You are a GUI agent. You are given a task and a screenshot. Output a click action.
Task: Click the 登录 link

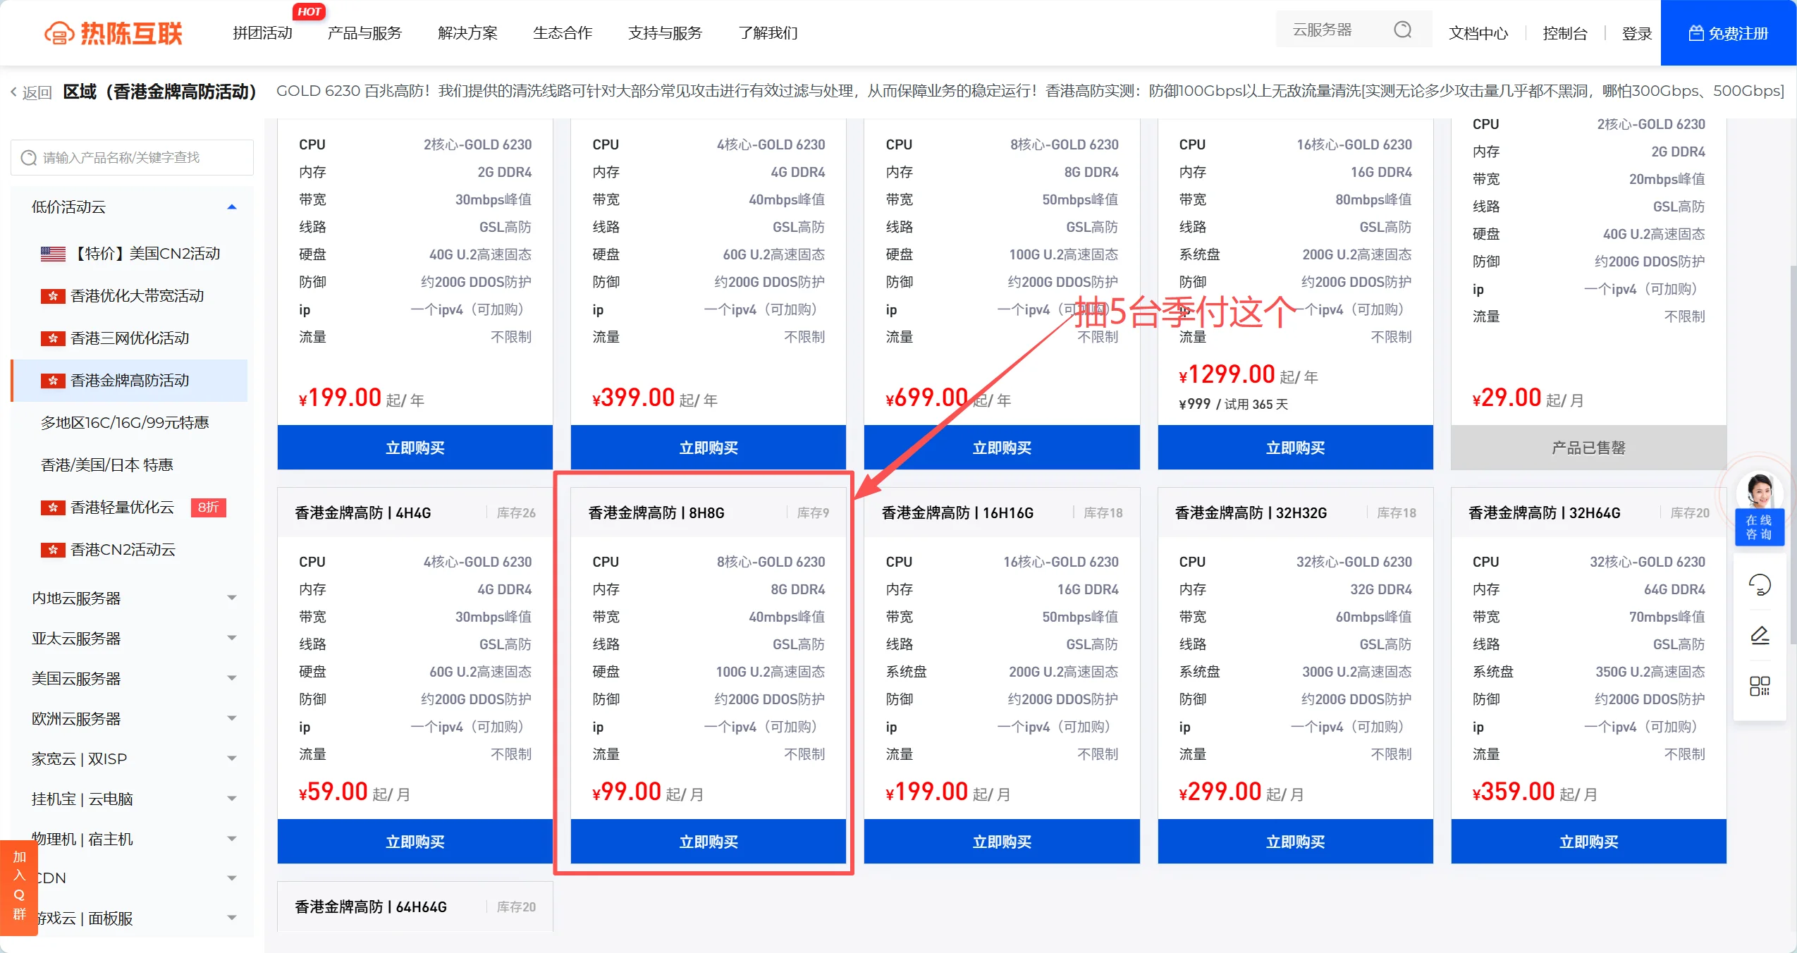[1636, 33]
